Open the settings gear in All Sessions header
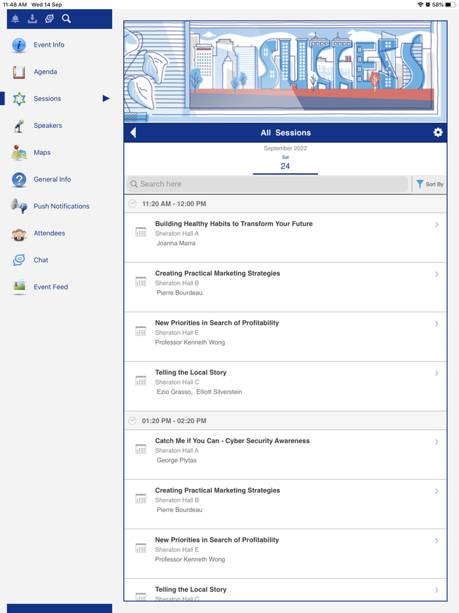 click(438, 133)
